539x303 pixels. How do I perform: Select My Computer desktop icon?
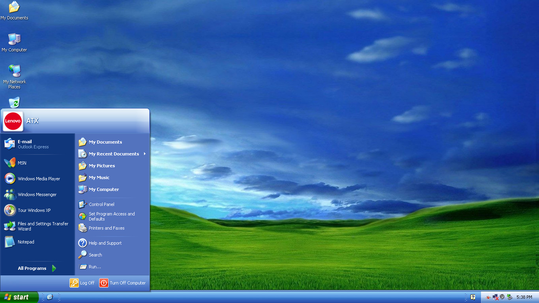click(x=14, y=42)
